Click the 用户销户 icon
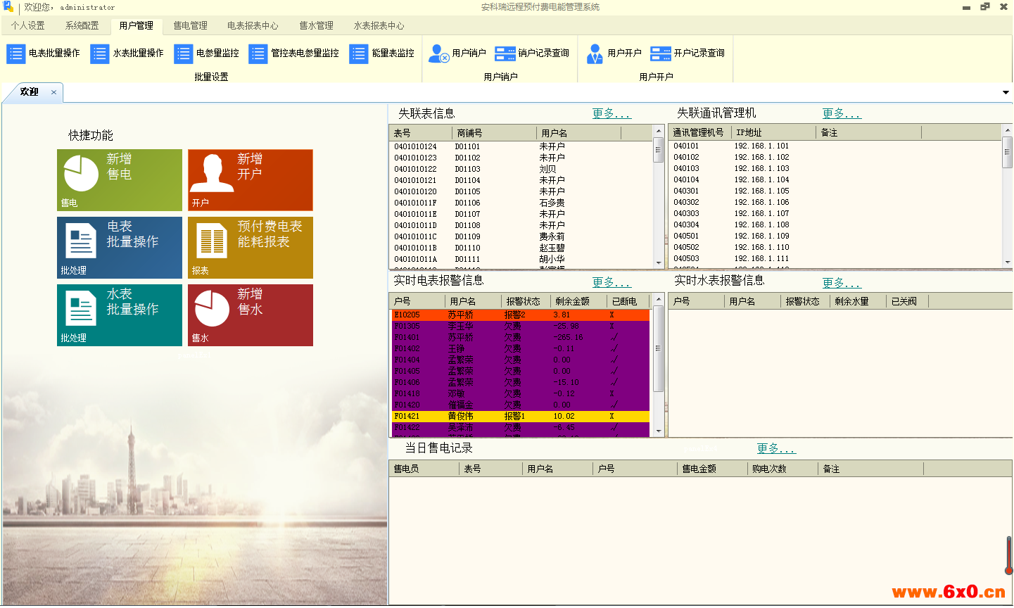 [x=439, y=53]
